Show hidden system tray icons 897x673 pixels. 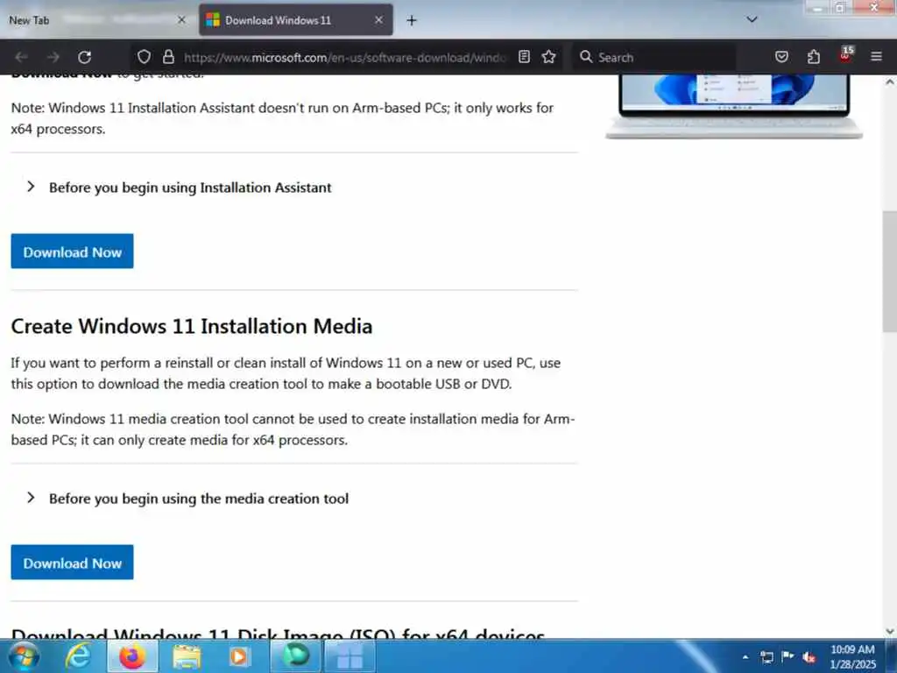tap(745, 657)
